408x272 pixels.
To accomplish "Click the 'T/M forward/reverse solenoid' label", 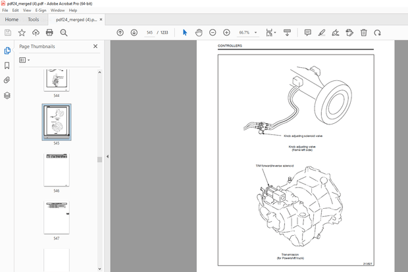I will tap(275, 166).
